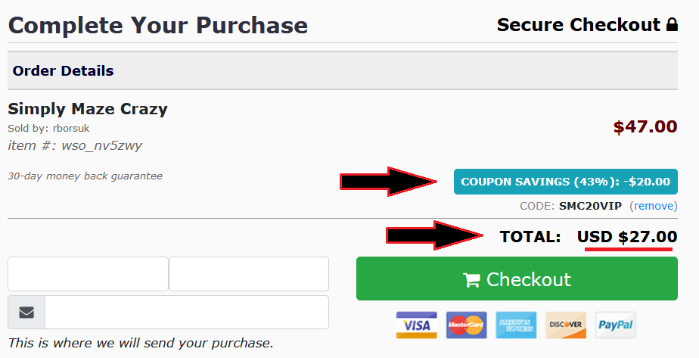Click the MasterCard payment icon

(466, 325)
